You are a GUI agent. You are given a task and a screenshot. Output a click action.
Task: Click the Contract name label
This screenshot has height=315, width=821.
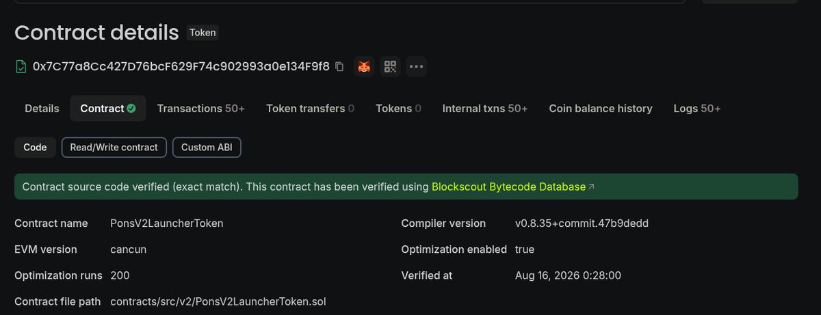pyautogui.click(x=51, y=223)
